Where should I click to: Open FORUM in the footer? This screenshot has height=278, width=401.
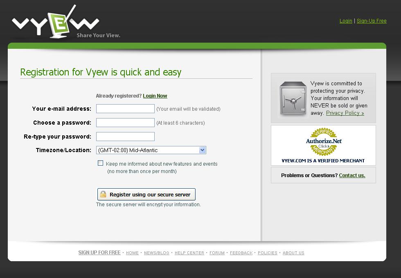(217, 253)
